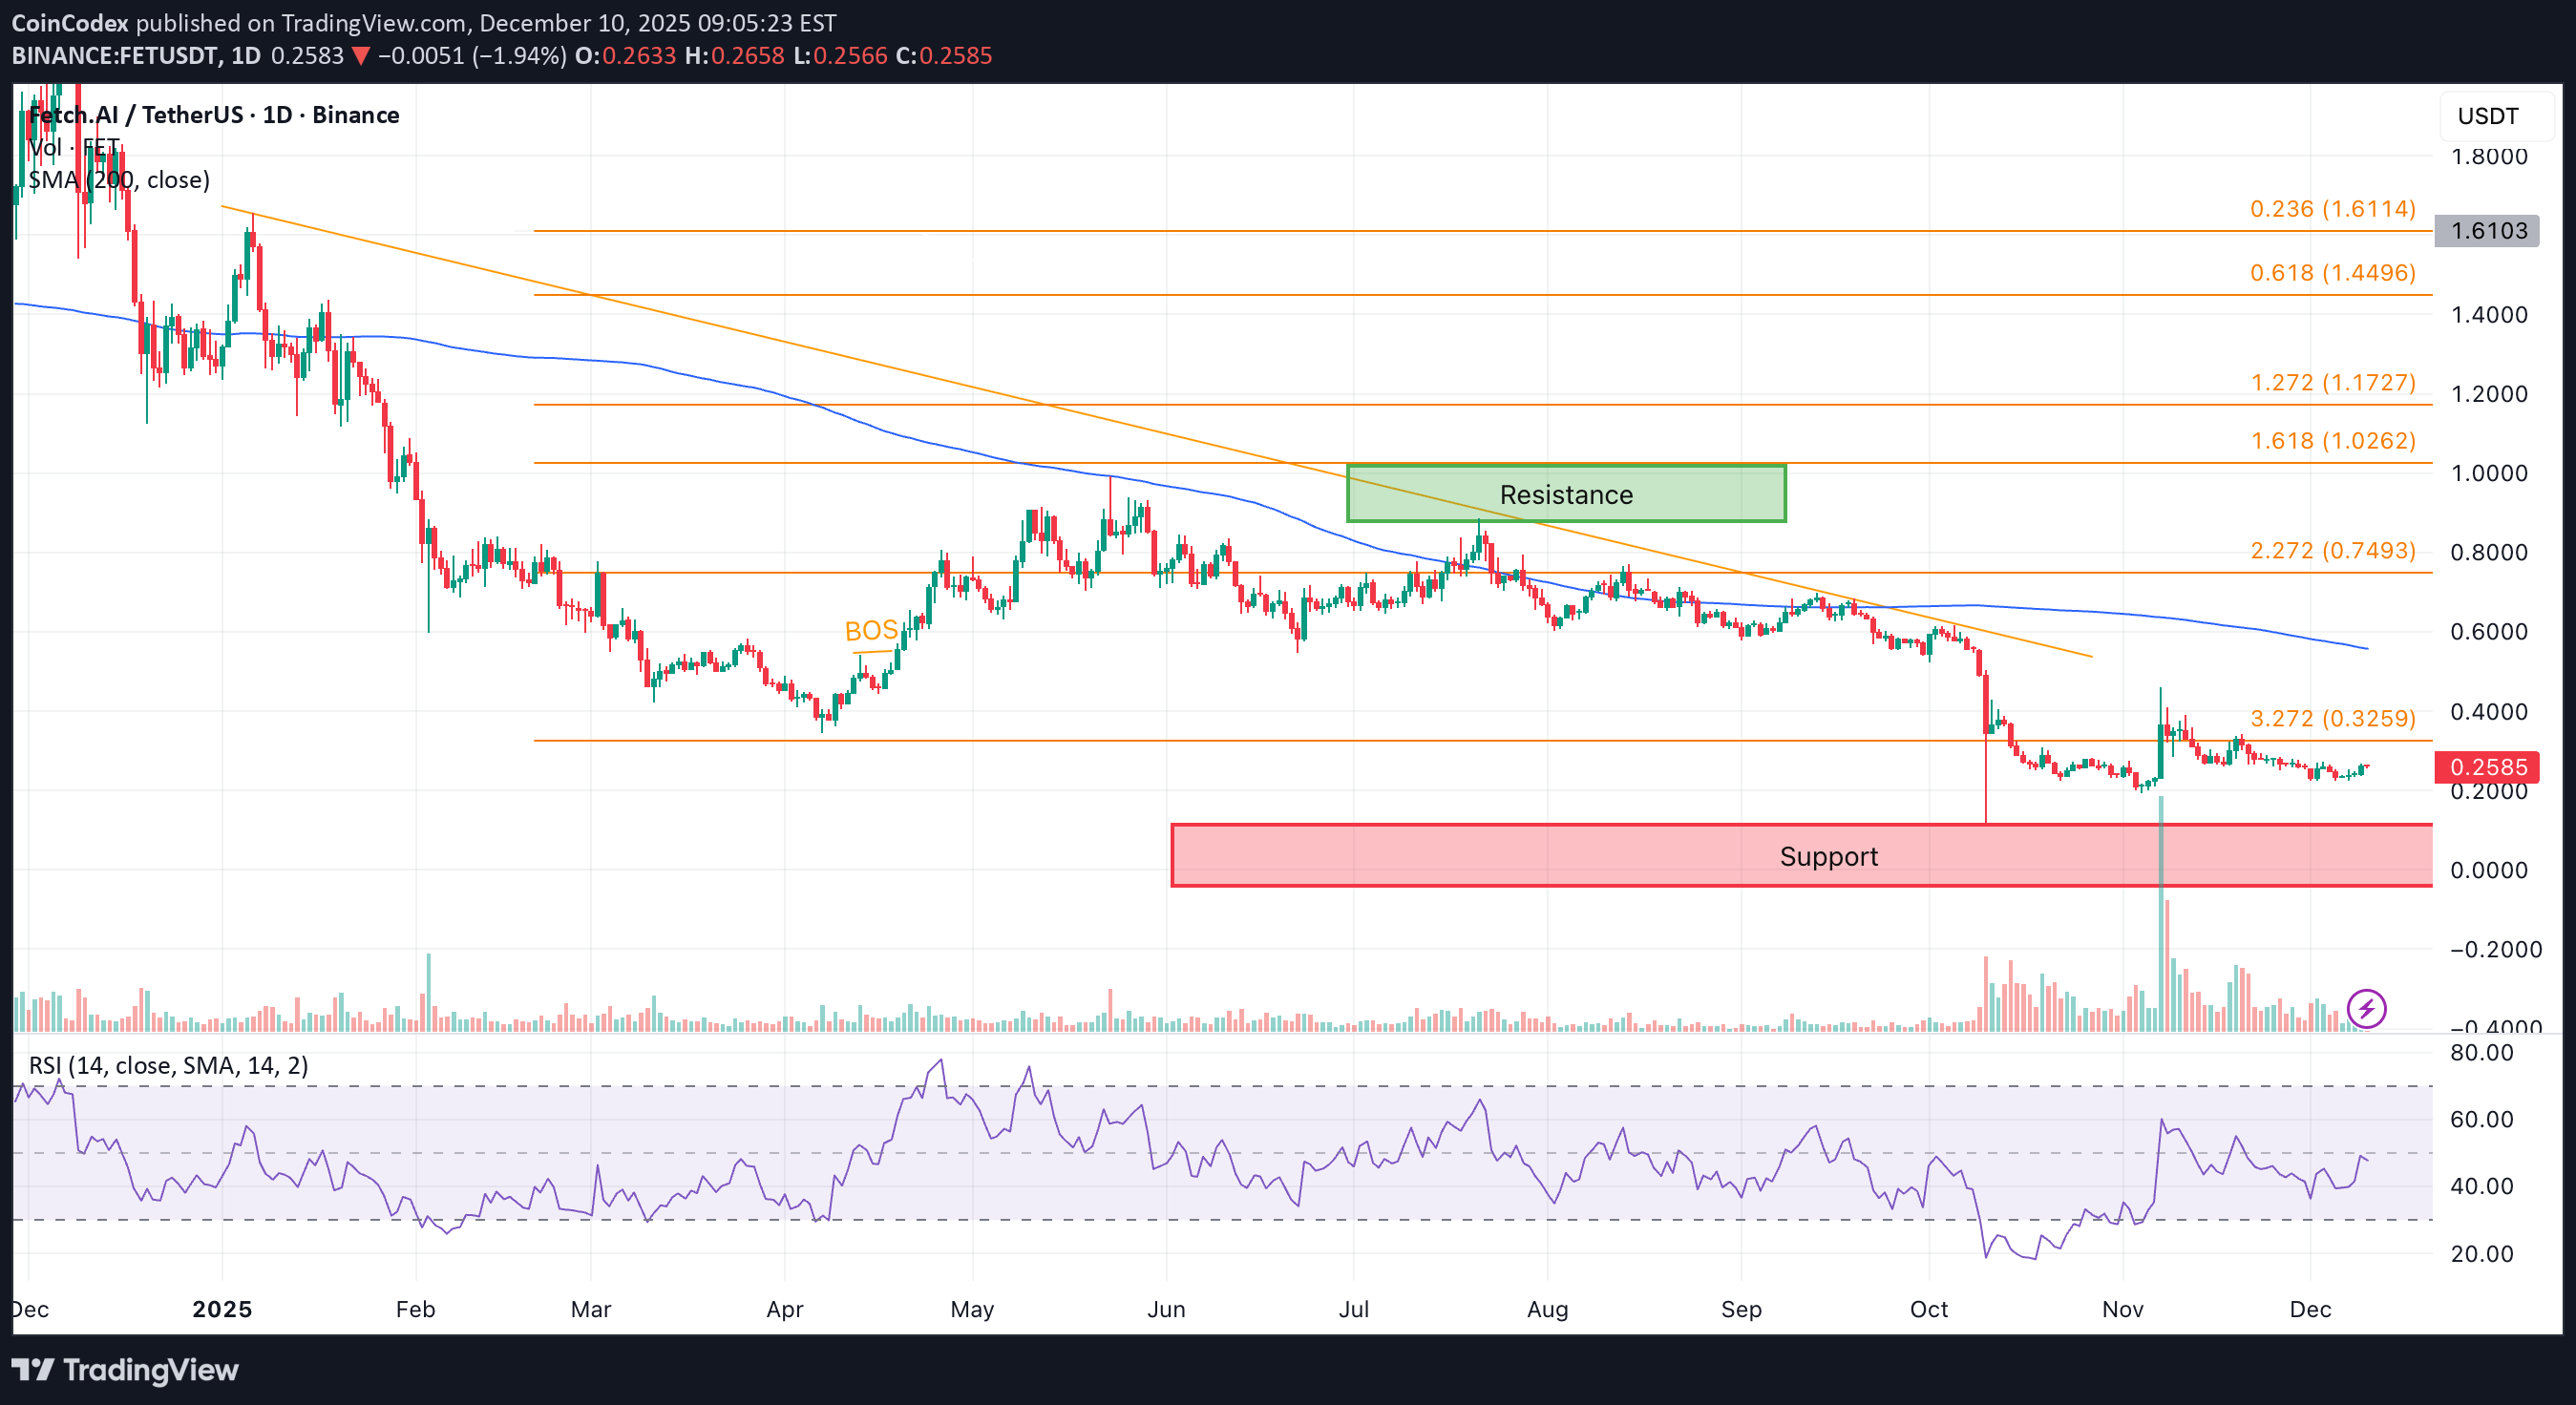Image resolution: width=2576 pixels, height=1405 pixels.
Task: Select the green Resistance zone box
Action: pyautogui.click(x=1565, y=494)
